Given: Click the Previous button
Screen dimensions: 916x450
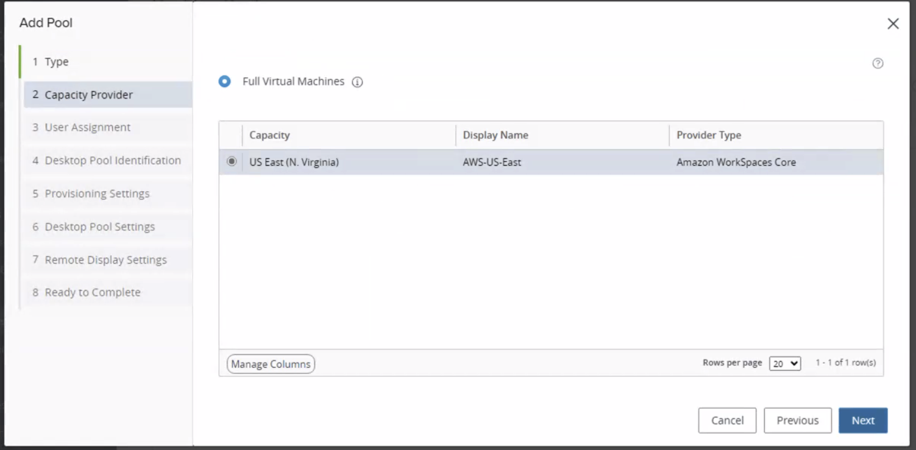Looking at the screenshot, I should click(797, 420).
